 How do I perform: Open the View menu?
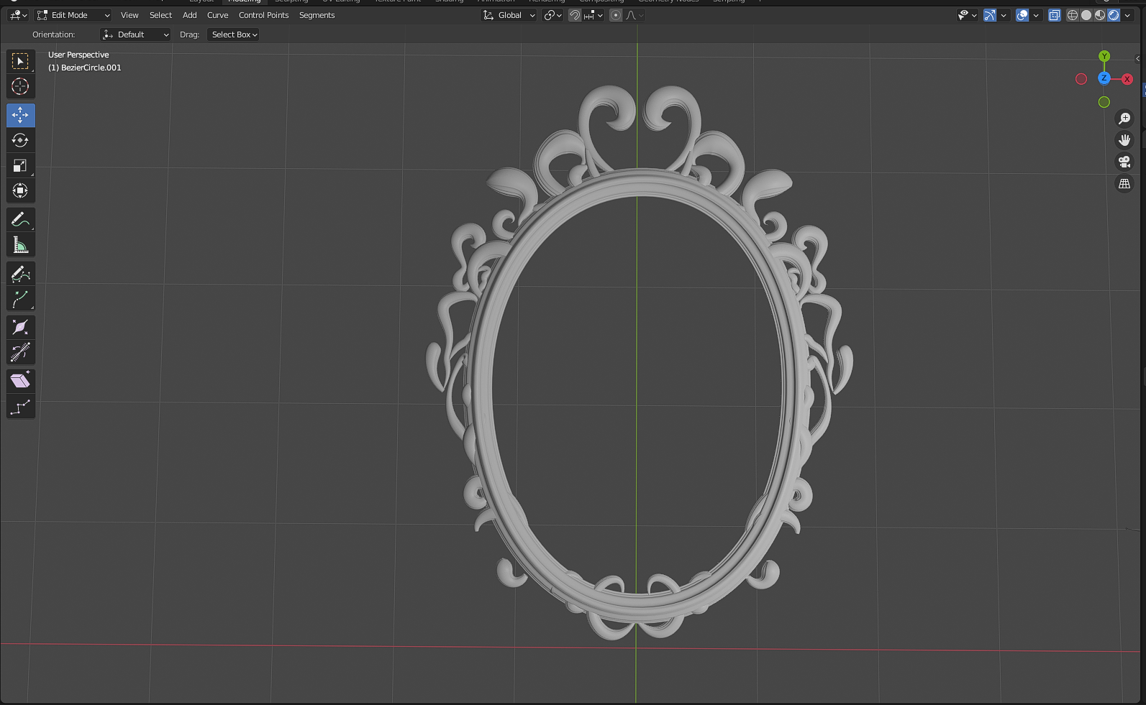[129, 15]
